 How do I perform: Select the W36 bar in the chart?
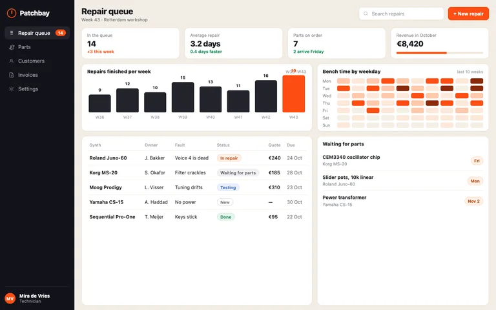click(x=99, y=103)
